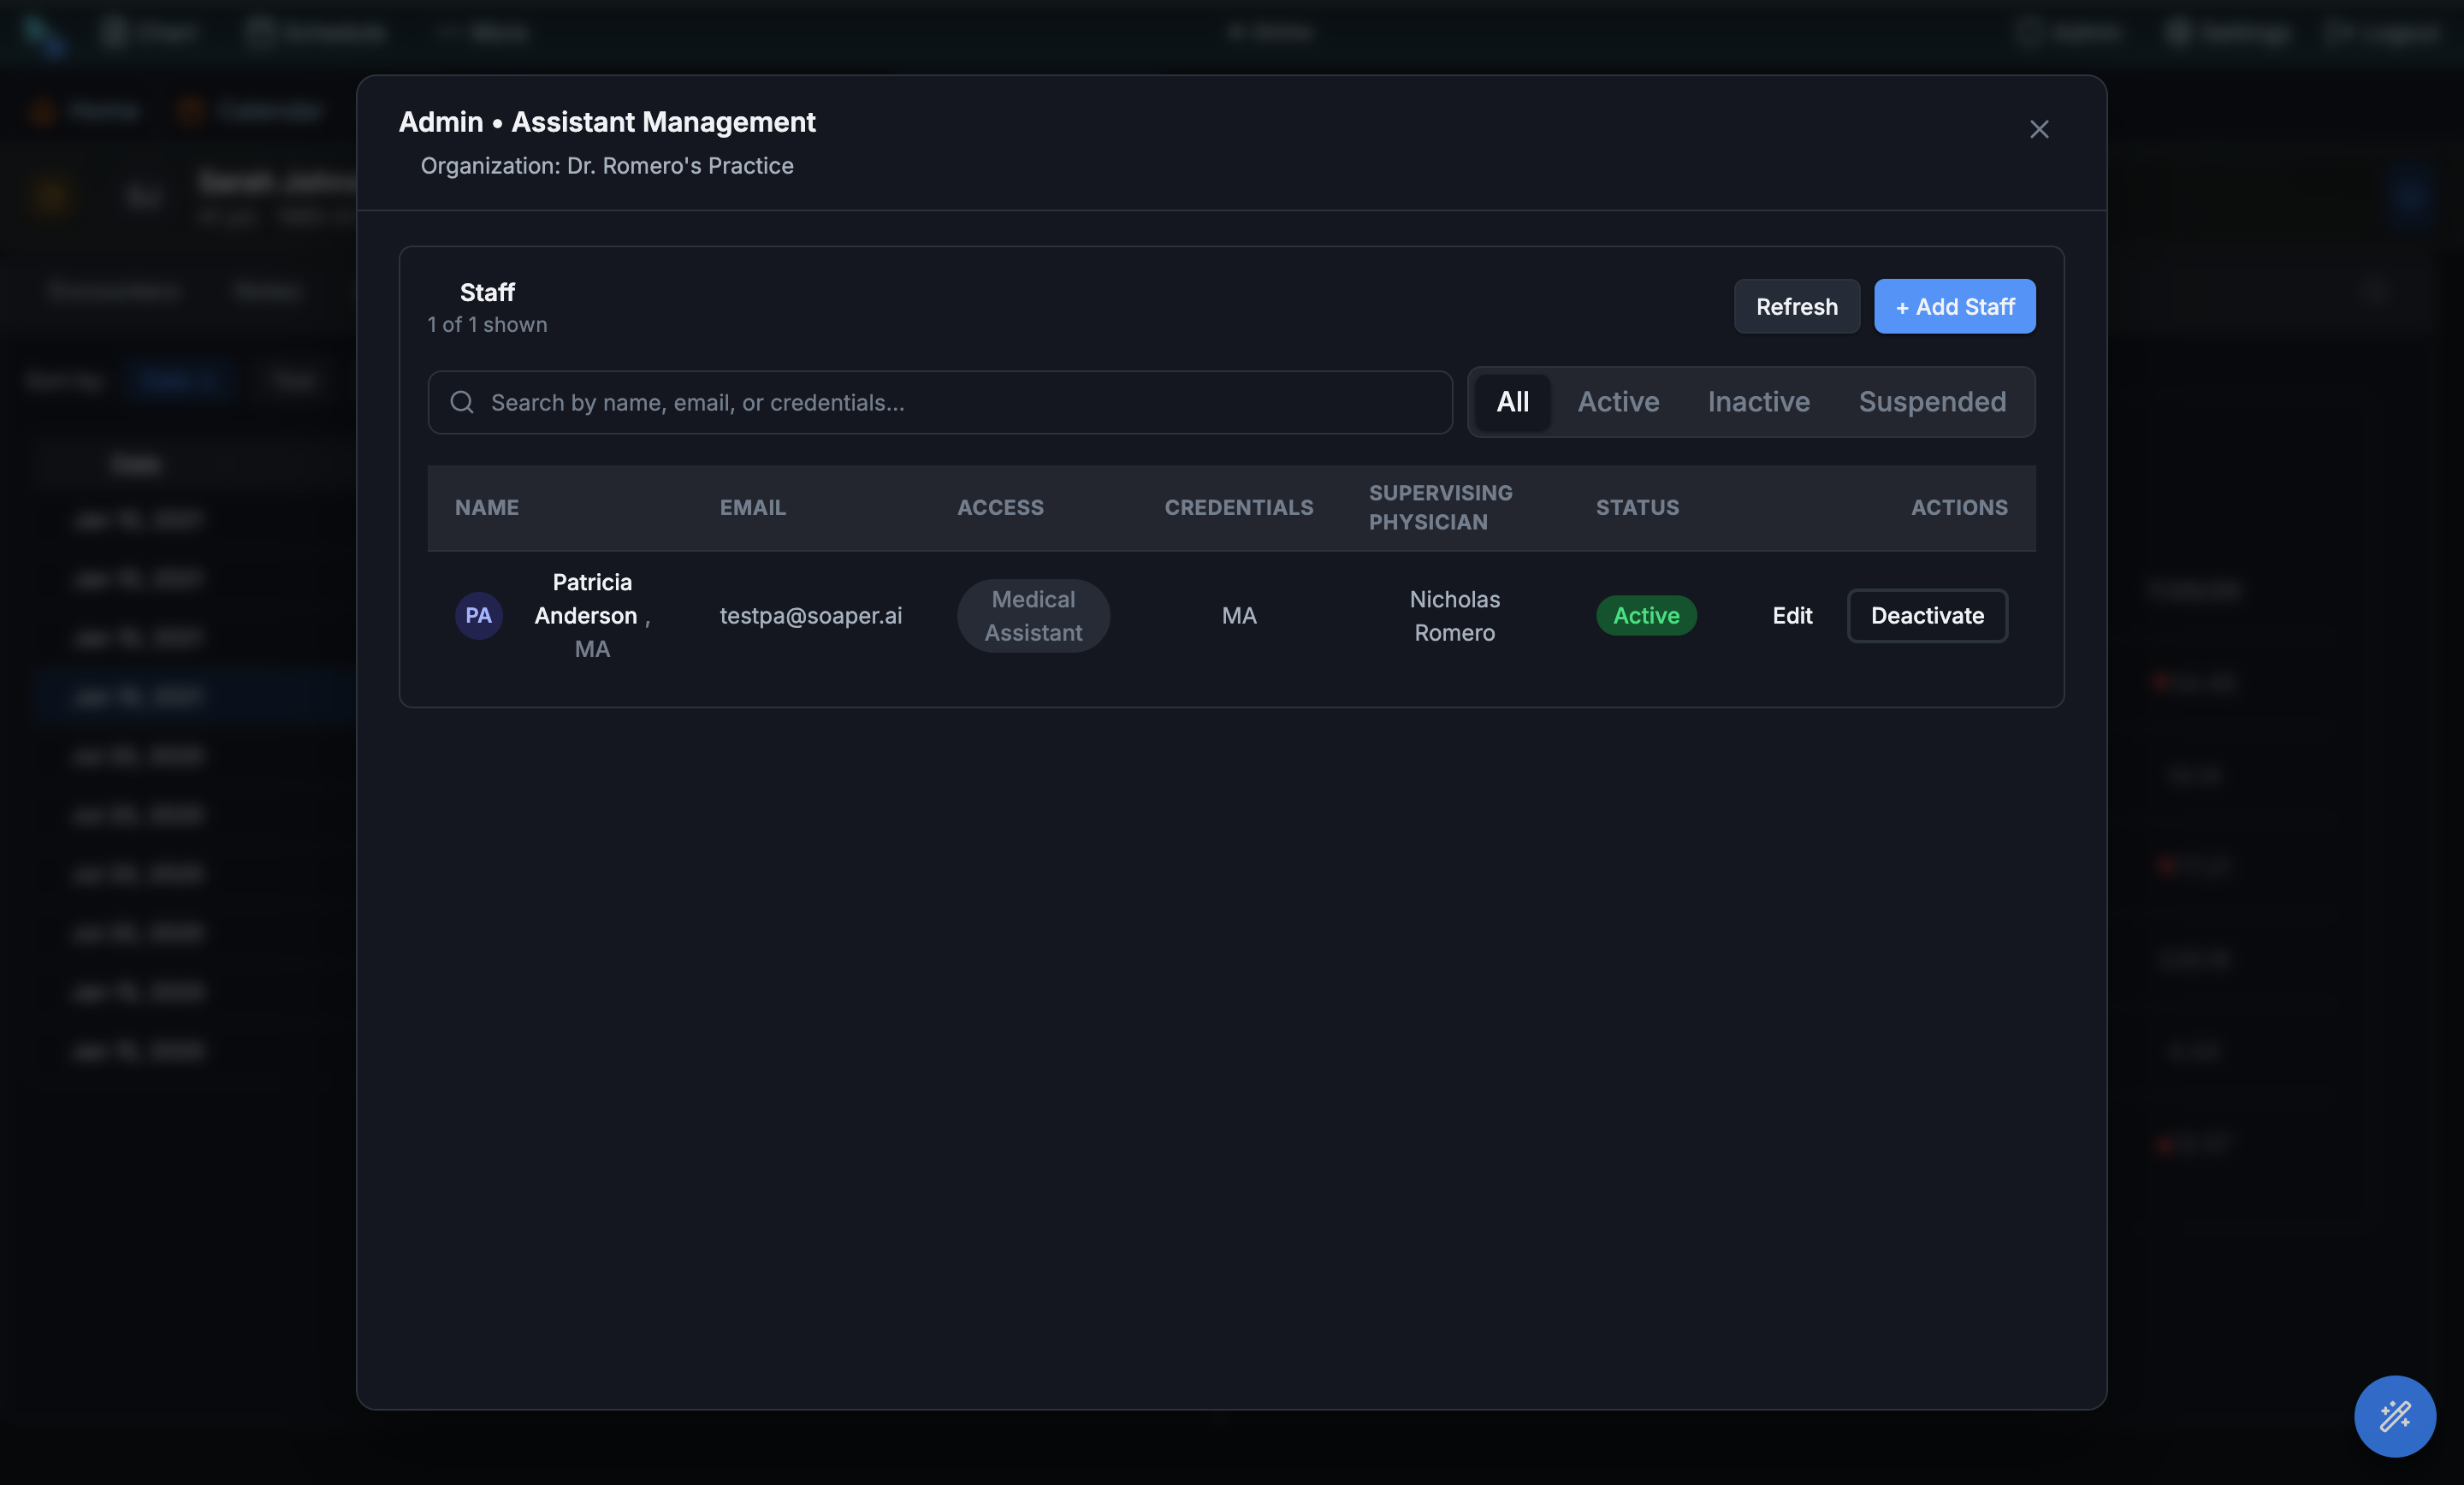Filter staff by Suspended
Screen dimensions: 2464x1485
point(1931,402)
